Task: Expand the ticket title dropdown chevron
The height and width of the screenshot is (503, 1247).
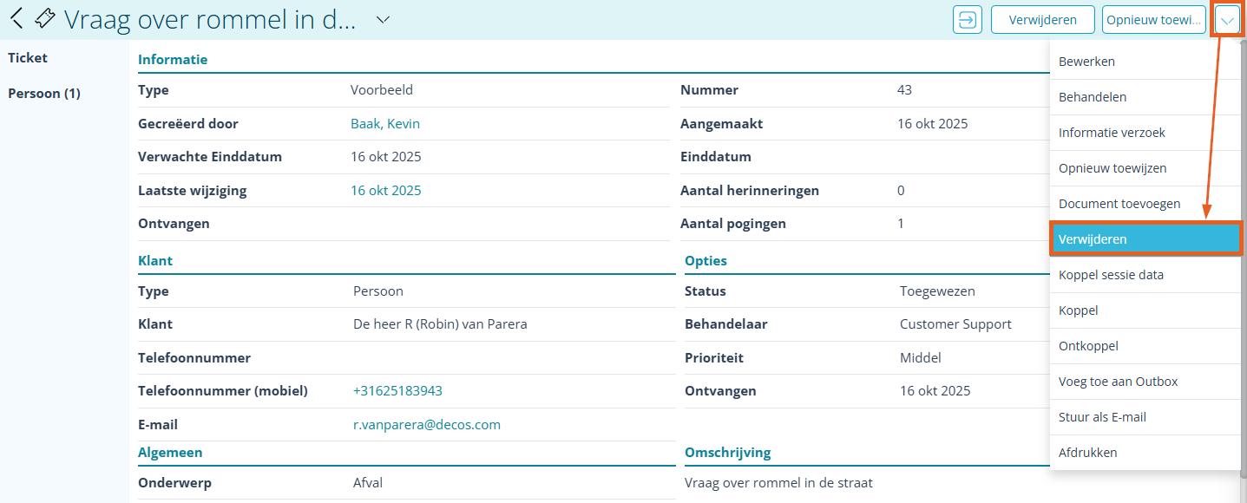Action: coord(380,19)
